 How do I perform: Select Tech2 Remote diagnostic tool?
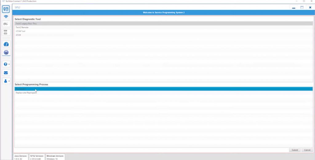point(164,27)
